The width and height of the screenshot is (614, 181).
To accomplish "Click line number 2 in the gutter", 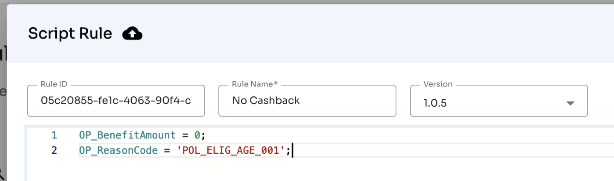I will 54,150.
